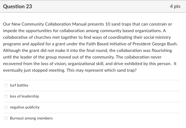The height and width of the screenshot is (128, 186).
Task: Choose the 'negative publicity' radio button
Action: pos(6,107)
